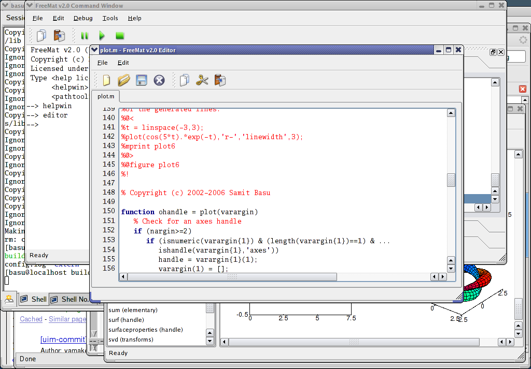531x369 pixels.
Task: Click the float panel icon behind the Editor
Action: [493, 52]
